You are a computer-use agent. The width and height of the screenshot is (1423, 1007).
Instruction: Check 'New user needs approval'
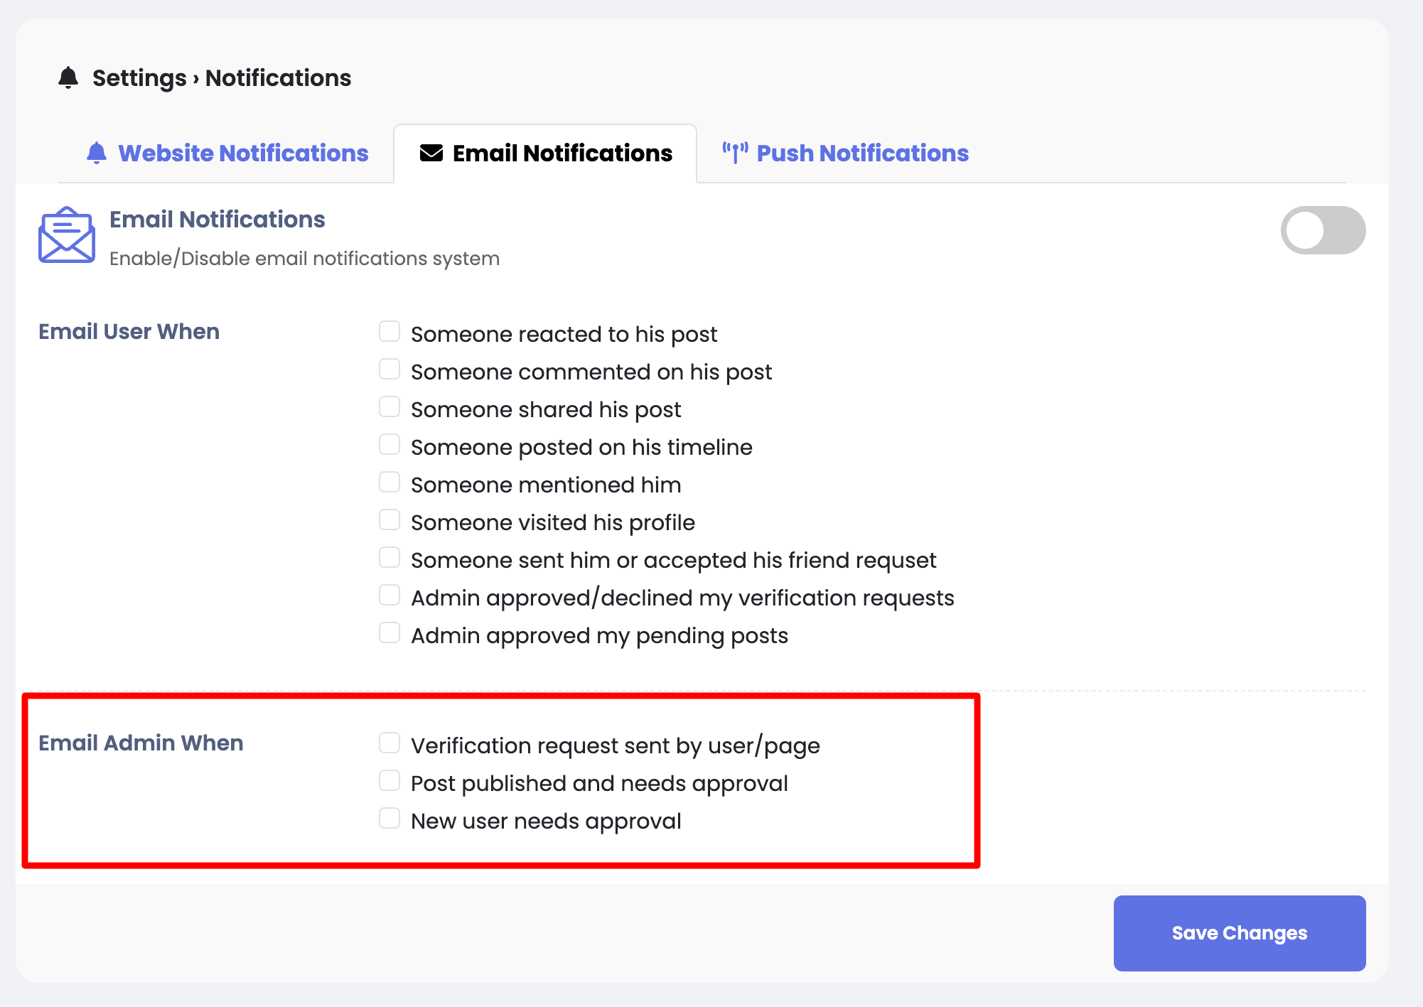[390, 818]
